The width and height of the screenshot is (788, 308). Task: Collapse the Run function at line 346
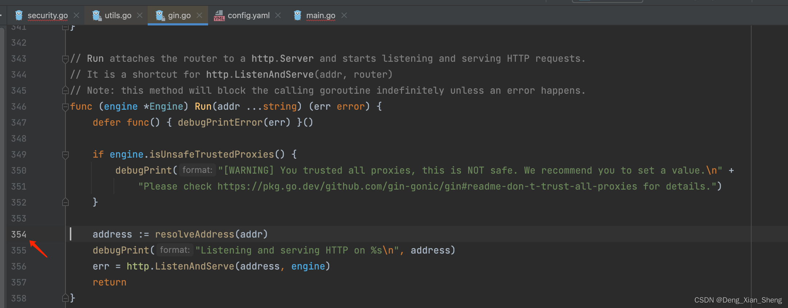65,107
